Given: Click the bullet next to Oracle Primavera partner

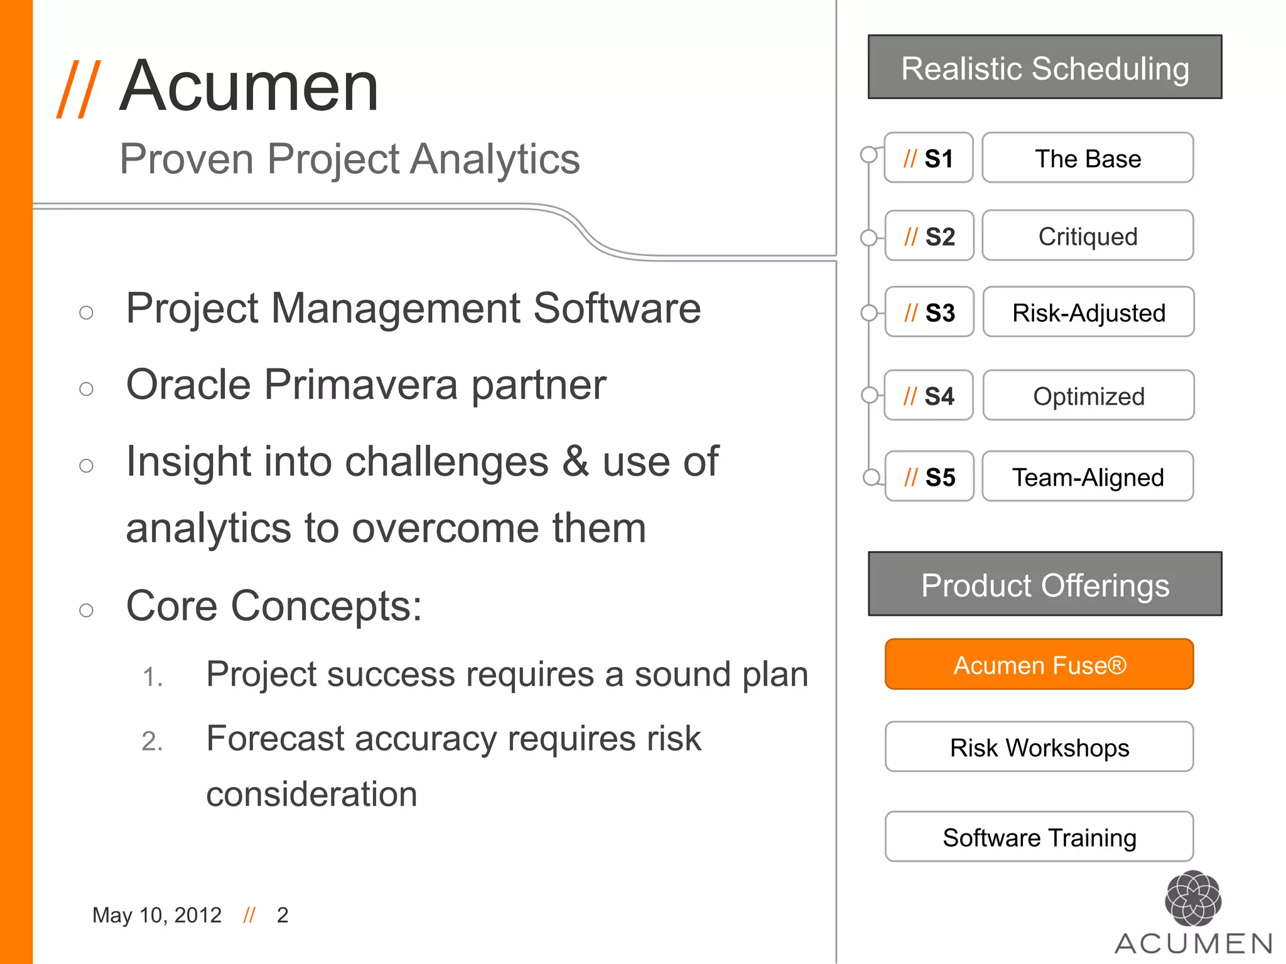Looking at the screenshot, I should (87, 389).
